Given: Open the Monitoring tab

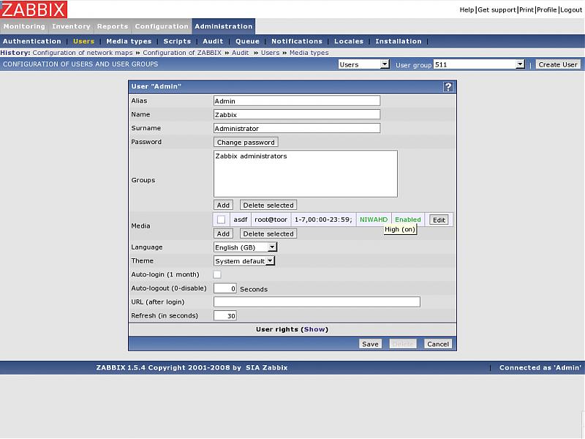Looking at the screenshot, I should click(x=24, y=26).
